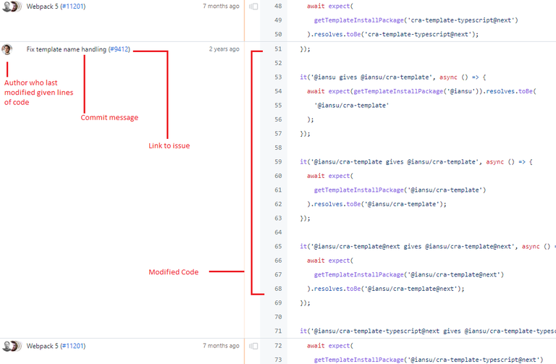Screen dimensions: 556x364
Task: Click '7 months ago' timestamp beside line 72
Action: pos(221,346)
